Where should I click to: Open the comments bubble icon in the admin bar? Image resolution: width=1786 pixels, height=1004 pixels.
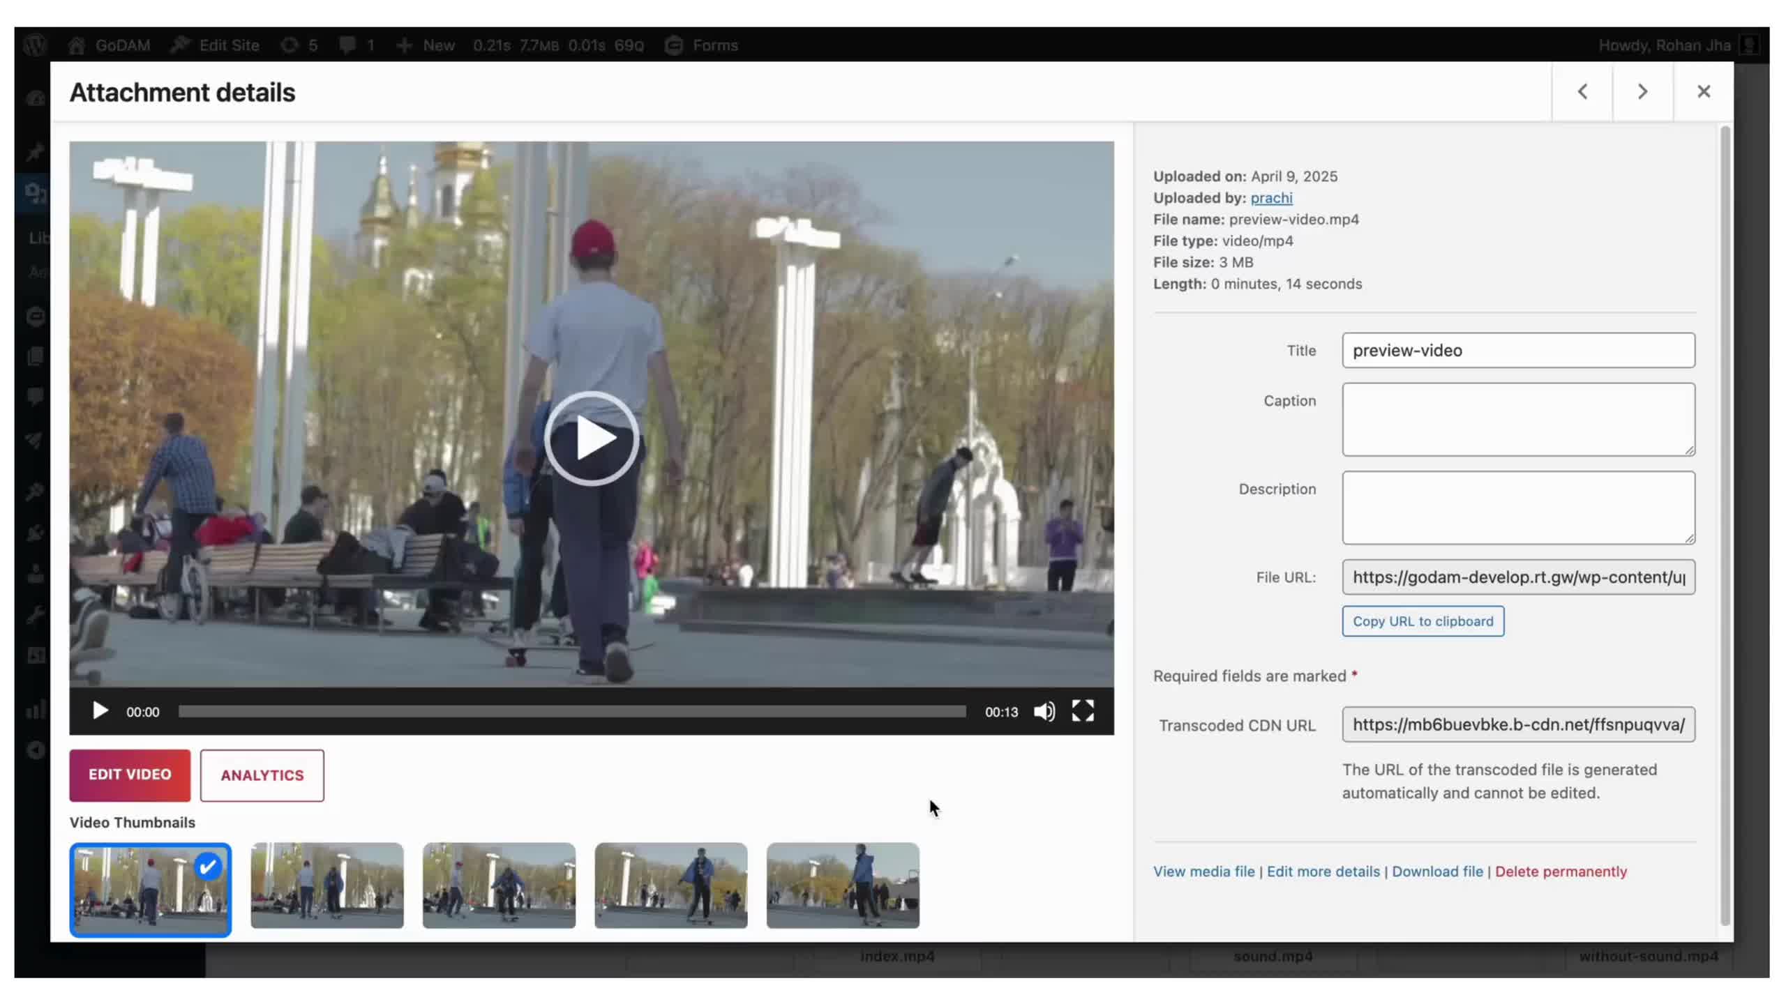click(x=347, y=45)
